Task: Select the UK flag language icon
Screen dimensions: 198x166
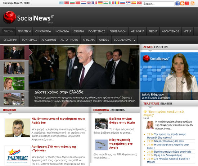Action: pyautogui.click(x=89, y=3)
